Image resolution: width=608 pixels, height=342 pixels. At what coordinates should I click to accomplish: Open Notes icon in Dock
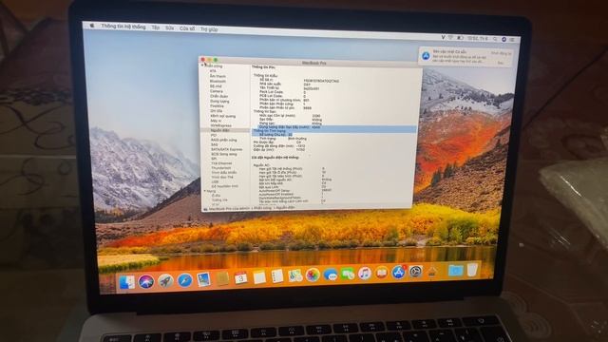pyautogui.click(x=259, y=277)
